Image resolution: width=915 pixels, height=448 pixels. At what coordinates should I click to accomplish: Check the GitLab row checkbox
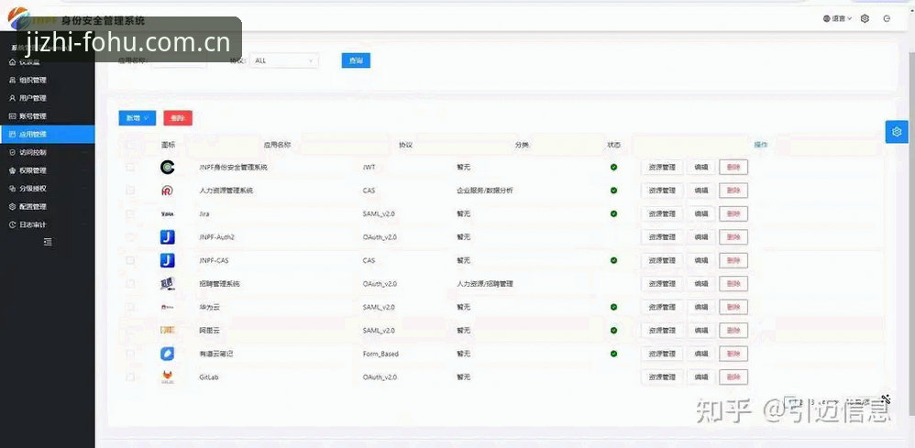click(130, 377)
